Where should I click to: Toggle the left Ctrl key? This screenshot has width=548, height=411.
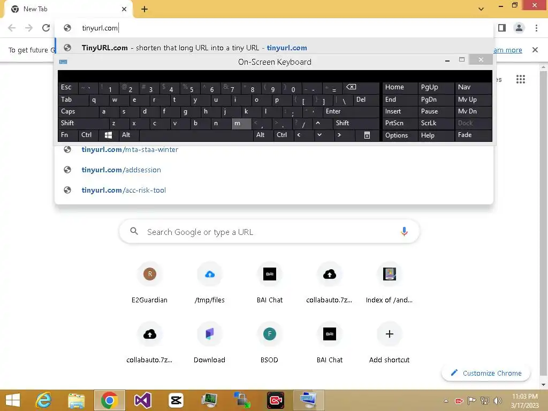coord(88,135)
